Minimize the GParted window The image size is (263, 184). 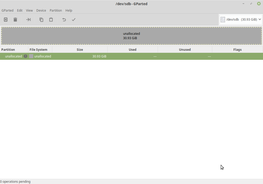243,4
